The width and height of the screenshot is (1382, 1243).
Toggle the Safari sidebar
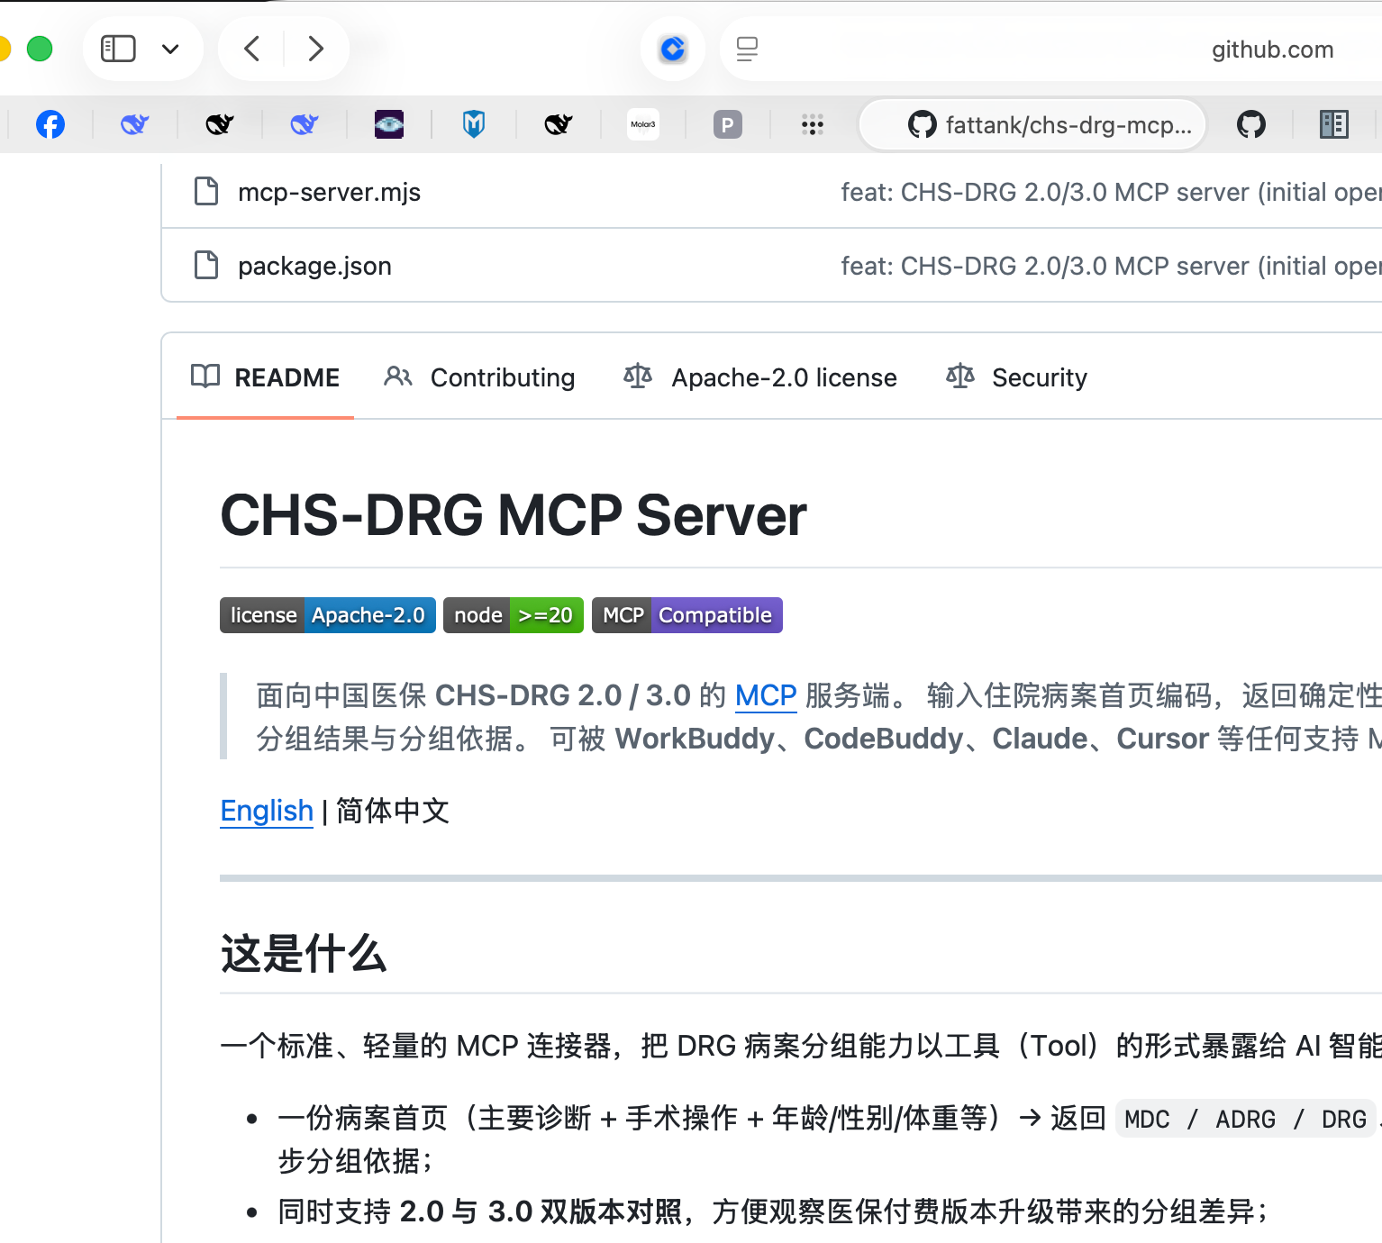tap(118, 49)
